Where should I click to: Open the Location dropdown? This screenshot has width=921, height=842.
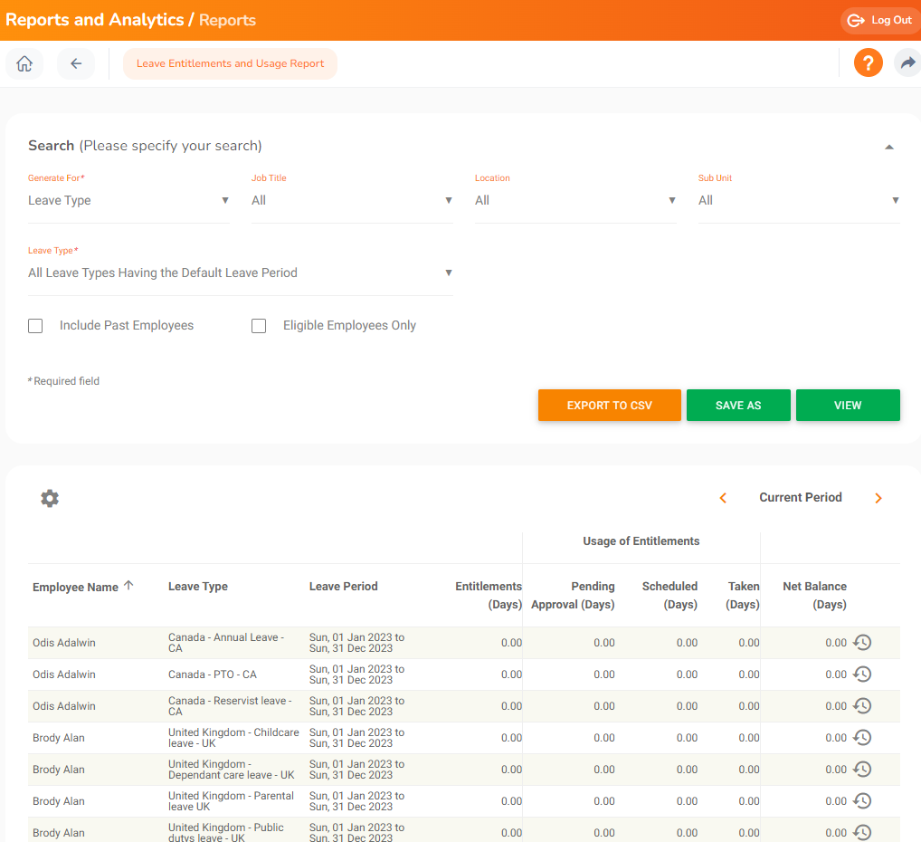point(575,200)
